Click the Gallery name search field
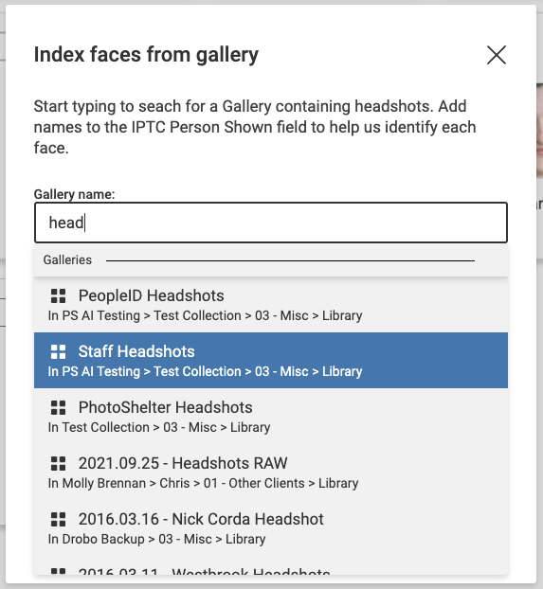 click(x=271, y=223)
